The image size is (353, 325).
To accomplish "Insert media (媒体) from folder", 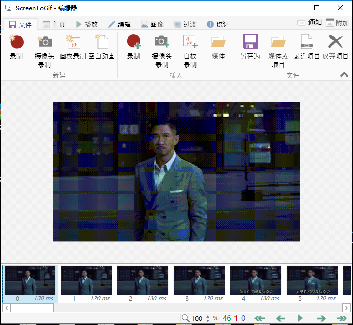I will (218, 47).
